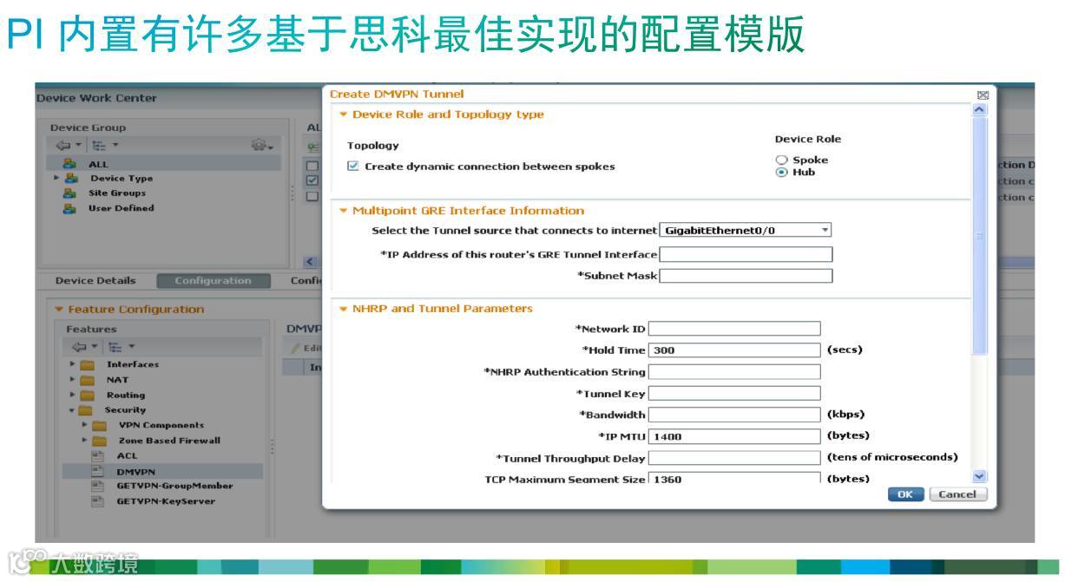Click the Routing folder icon
1065x582 pixels.
pyautogui.click(x=88, y=396)
